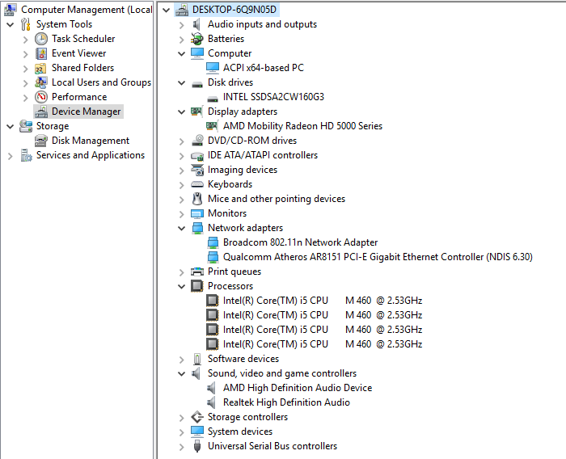Click the Software devices label
The width and height of the screenshot is (566, 459).
click(243, 359)
